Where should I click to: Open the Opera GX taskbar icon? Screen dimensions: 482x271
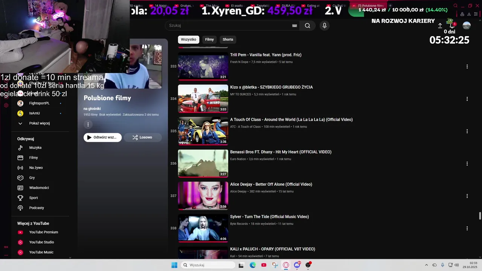[x=286, y=265]
